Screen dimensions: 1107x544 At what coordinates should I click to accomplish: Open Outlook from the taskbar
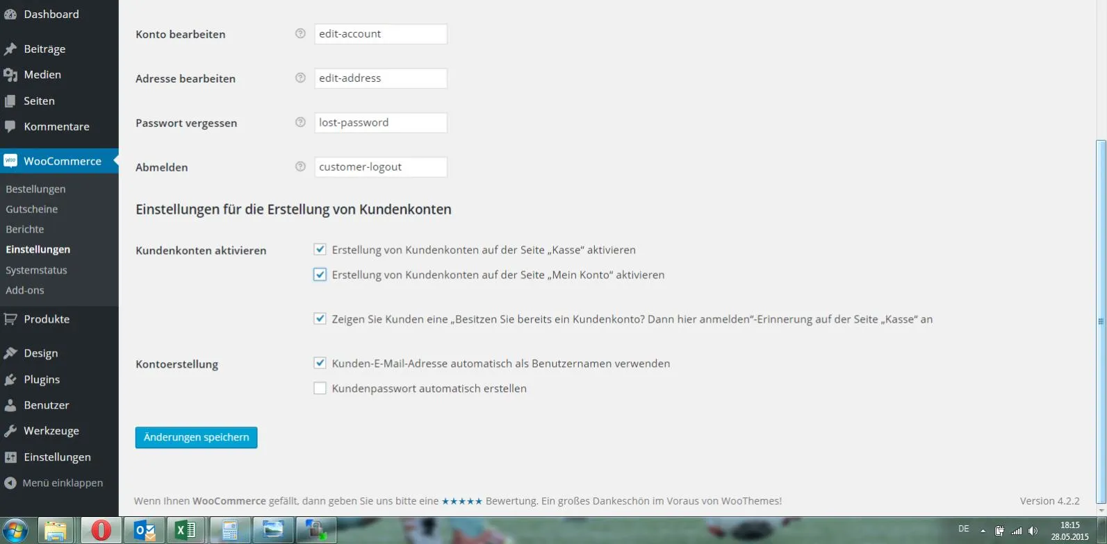tap(145, 531)
